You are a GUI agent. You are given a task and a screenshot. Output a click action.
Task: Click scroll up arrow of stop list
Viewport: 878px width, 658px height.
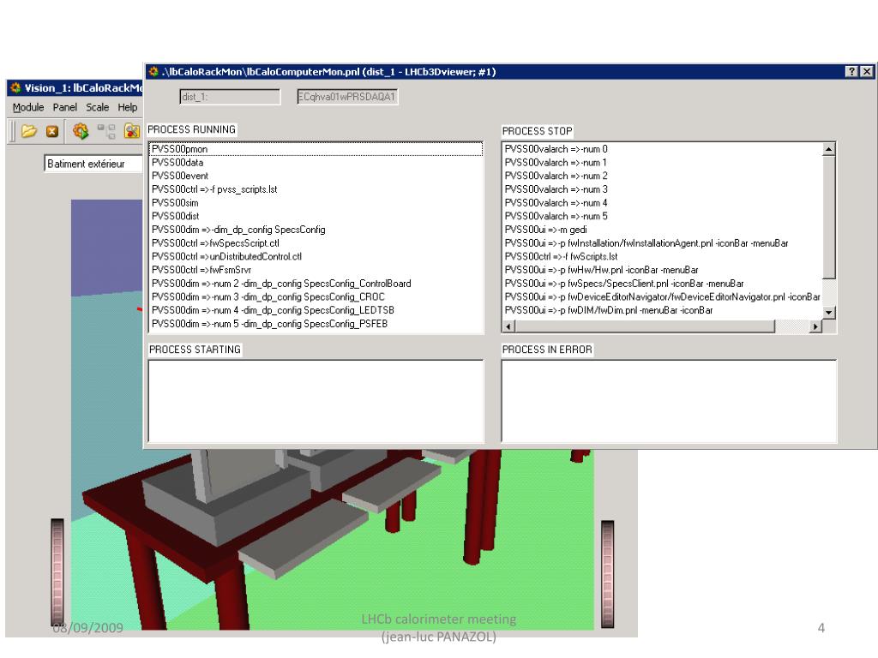point(829,149)
